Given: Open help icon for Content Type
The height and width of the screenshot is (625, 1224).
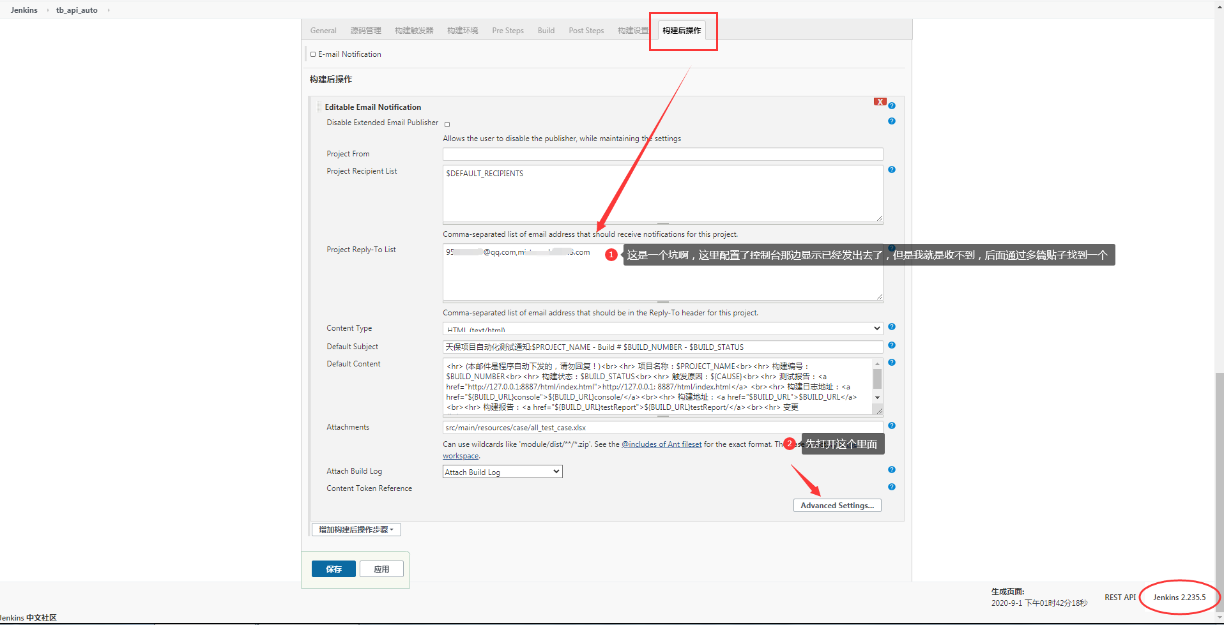Looking at the screenshot, I should point(892,327).
